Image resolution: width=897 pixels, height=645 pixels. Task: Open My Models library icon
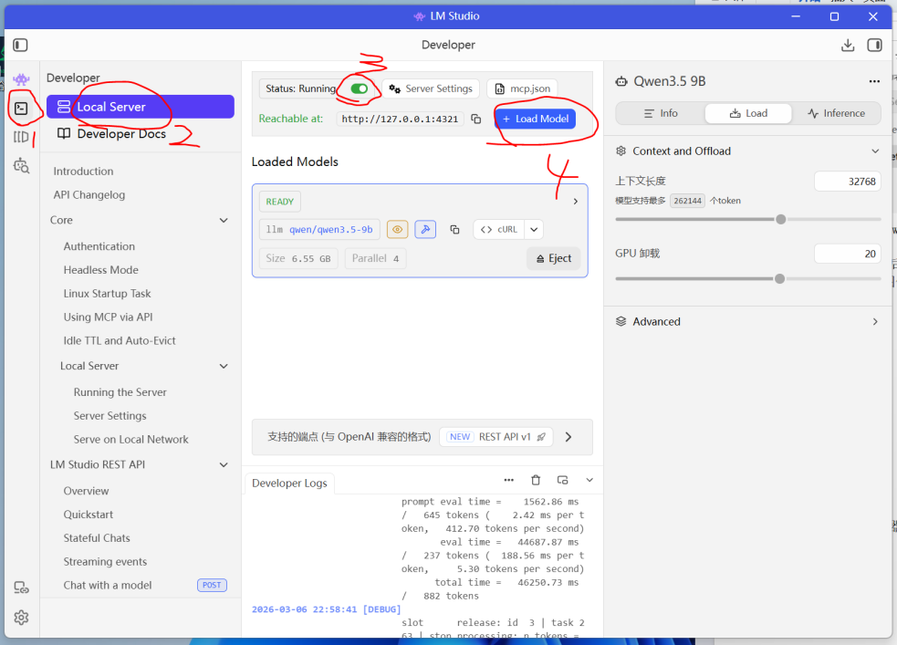tap(21, 137)
